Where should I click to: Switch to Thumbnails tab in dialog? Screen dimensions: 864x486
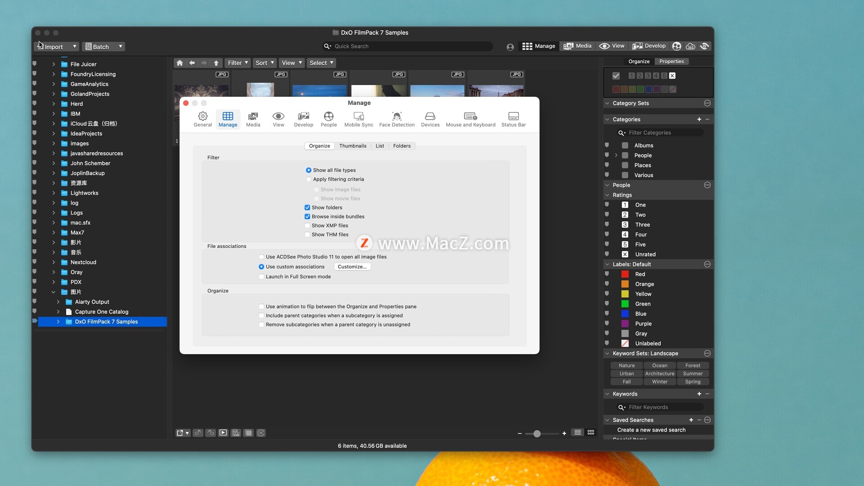click(353, 146)
